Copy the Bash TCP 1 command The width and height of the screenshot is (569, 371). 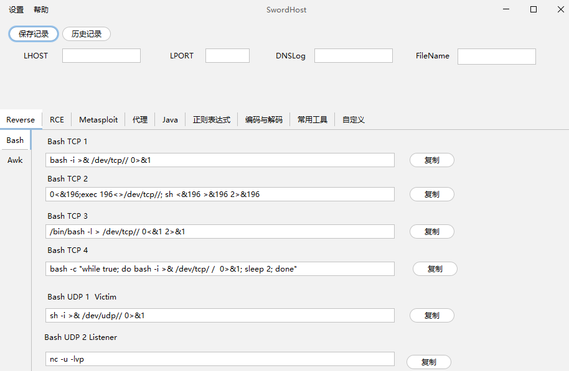tap(432, 160)
